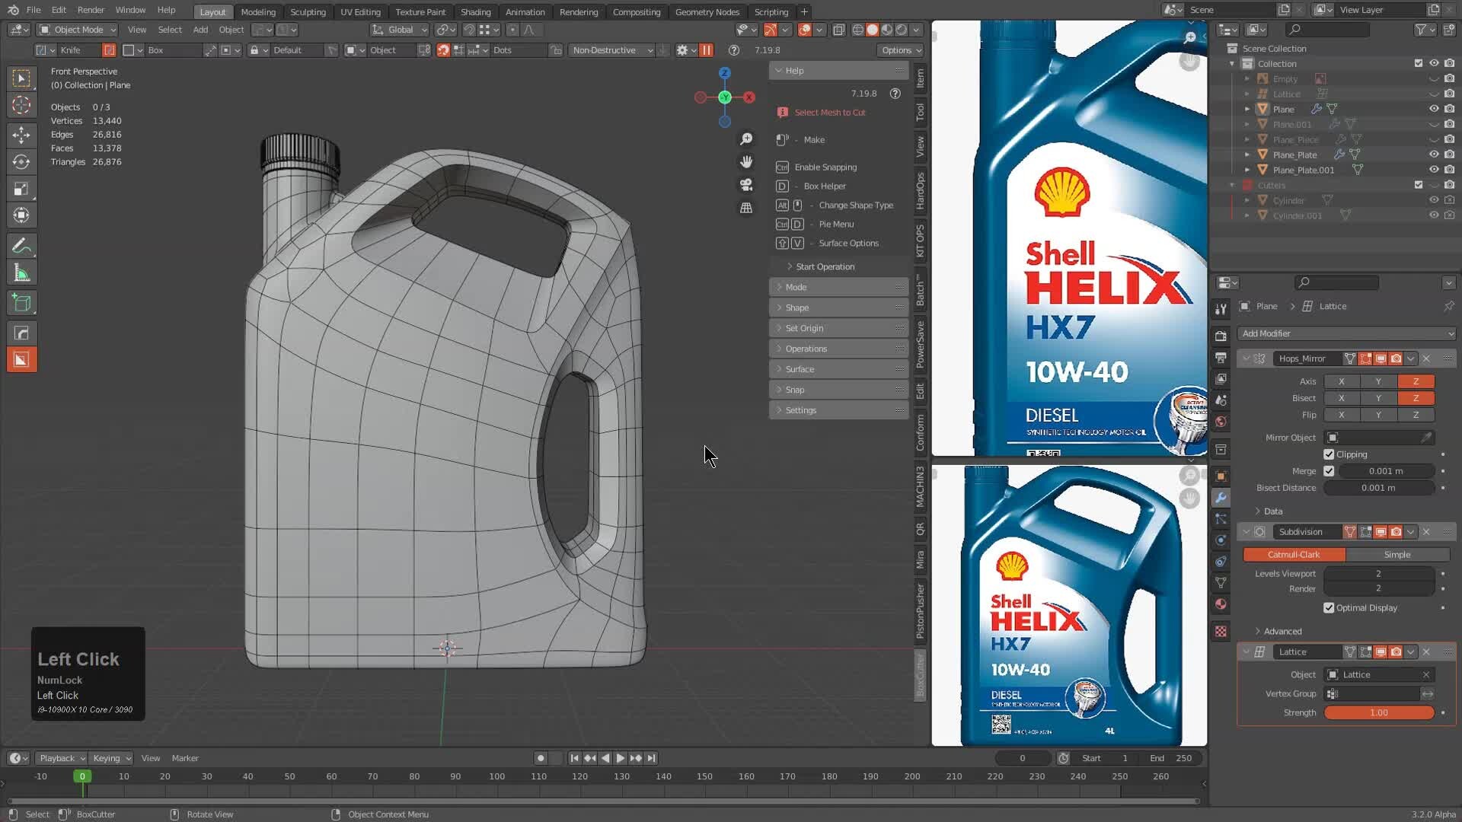Screen dimensions: 1462x822
Task: Click the camera view icon
Action: tap(746, 185)
